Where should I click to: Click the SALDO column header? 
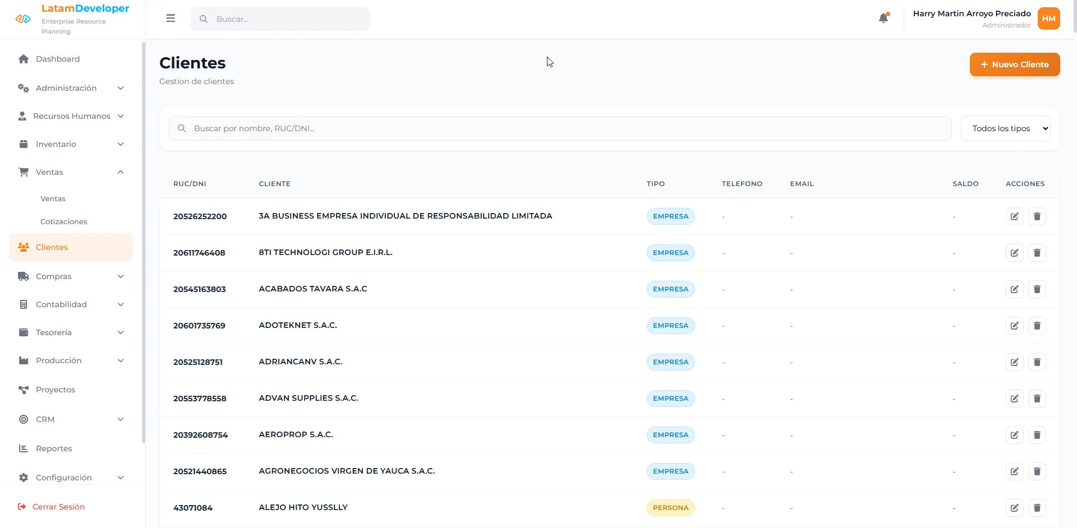point(965,184)
